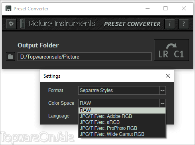Minimize the Preset Converter window
This screenshot has height=145, width=195.
click(x=148, y=8)
